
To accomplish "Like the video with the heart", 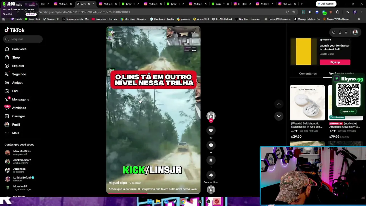I will click(x=211, y=130).
